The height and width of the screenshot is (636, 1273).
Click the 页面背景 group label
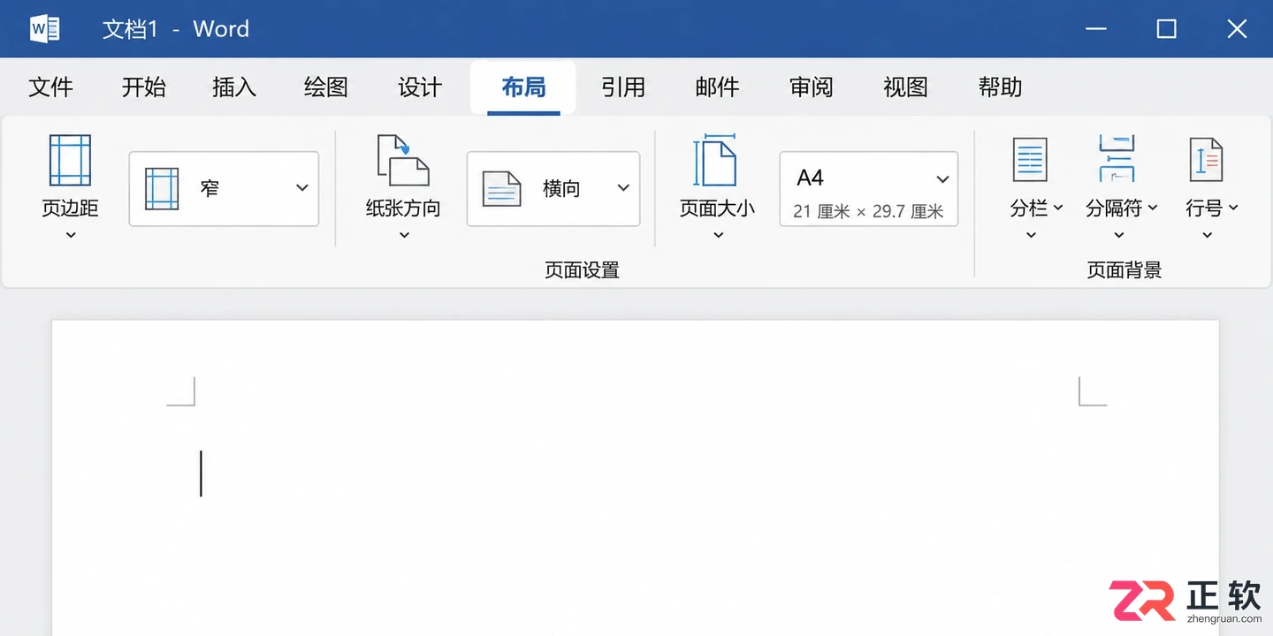coord(1124,270)
